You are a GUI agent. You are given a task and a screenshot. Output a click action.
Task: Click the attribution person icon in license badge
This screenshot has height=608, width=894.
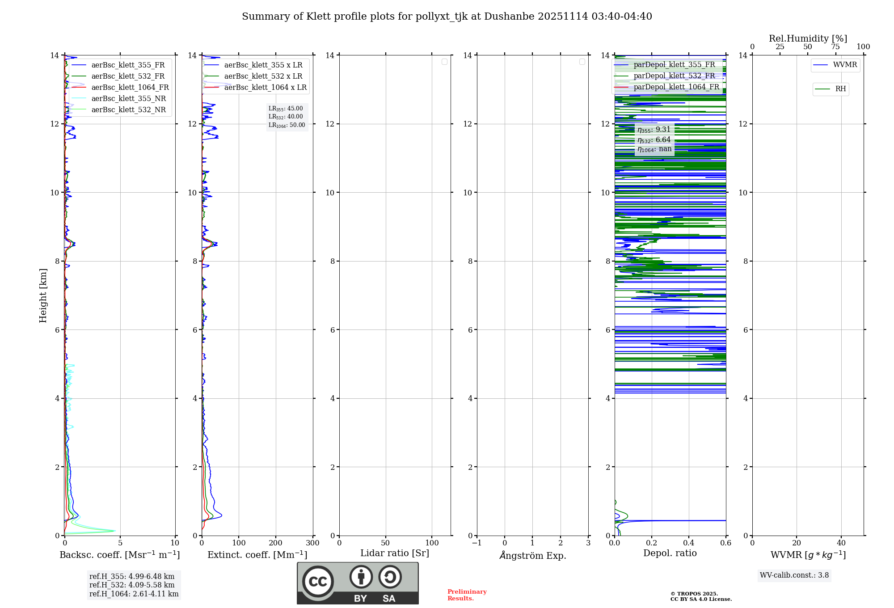coord(361,577)
